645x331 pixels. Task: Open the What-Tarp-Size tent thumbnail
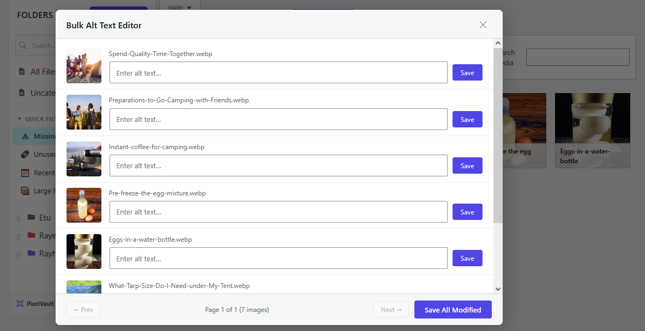(84, 287)
